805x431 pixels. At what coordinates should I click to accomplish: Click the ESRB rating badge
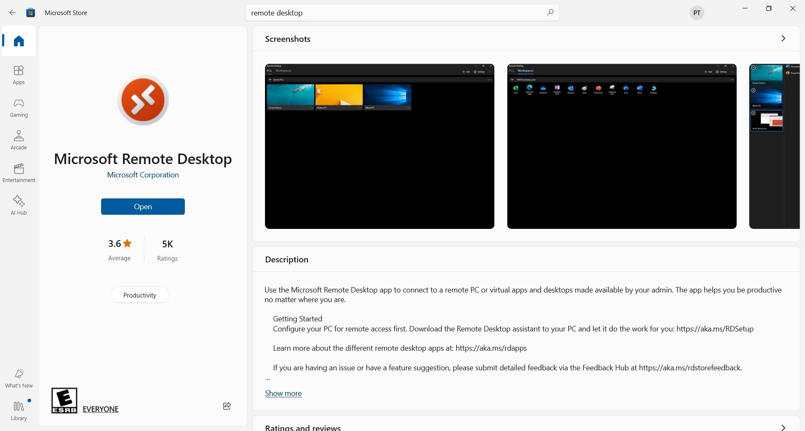(x=64, y=400)
